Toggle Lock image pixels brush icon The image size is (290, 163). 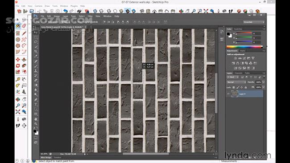pos(238,87)
